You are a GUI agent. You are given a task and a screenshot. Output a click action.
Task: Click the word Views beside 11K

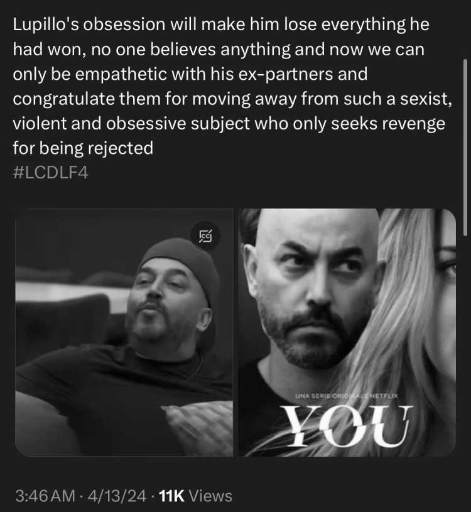tap(211, 496)
